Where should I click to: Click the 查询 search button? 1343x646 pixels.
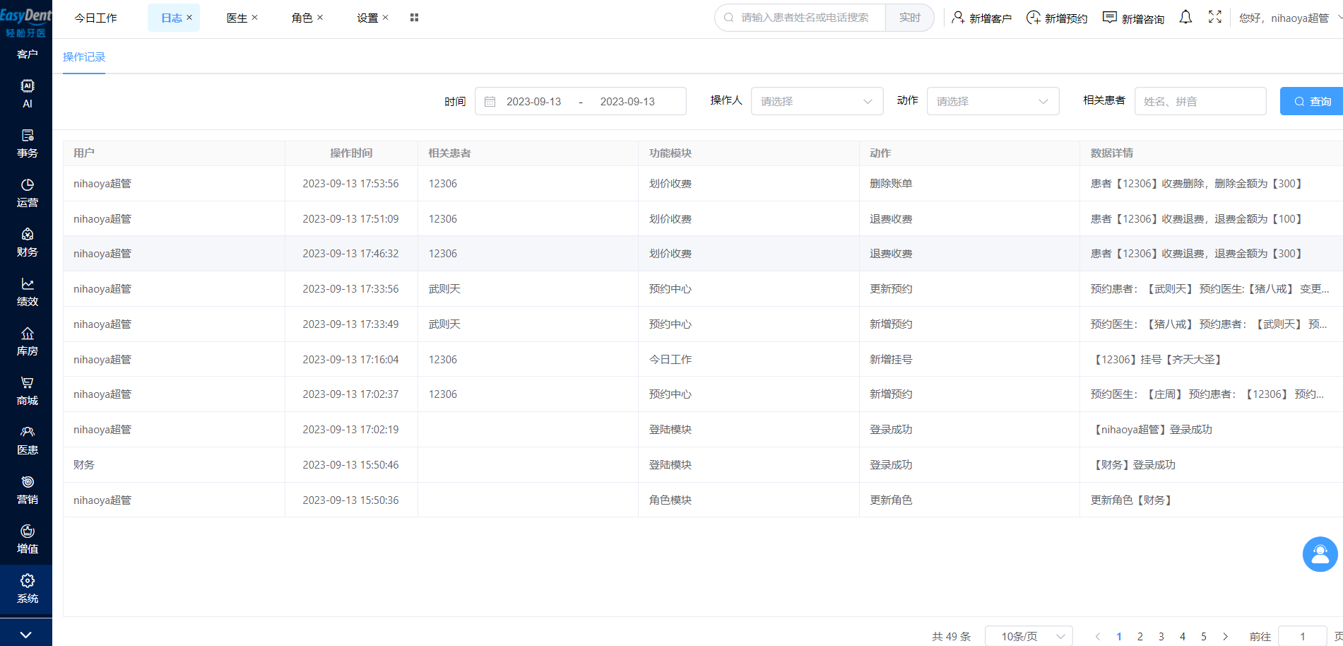(x=1312, y=101)
